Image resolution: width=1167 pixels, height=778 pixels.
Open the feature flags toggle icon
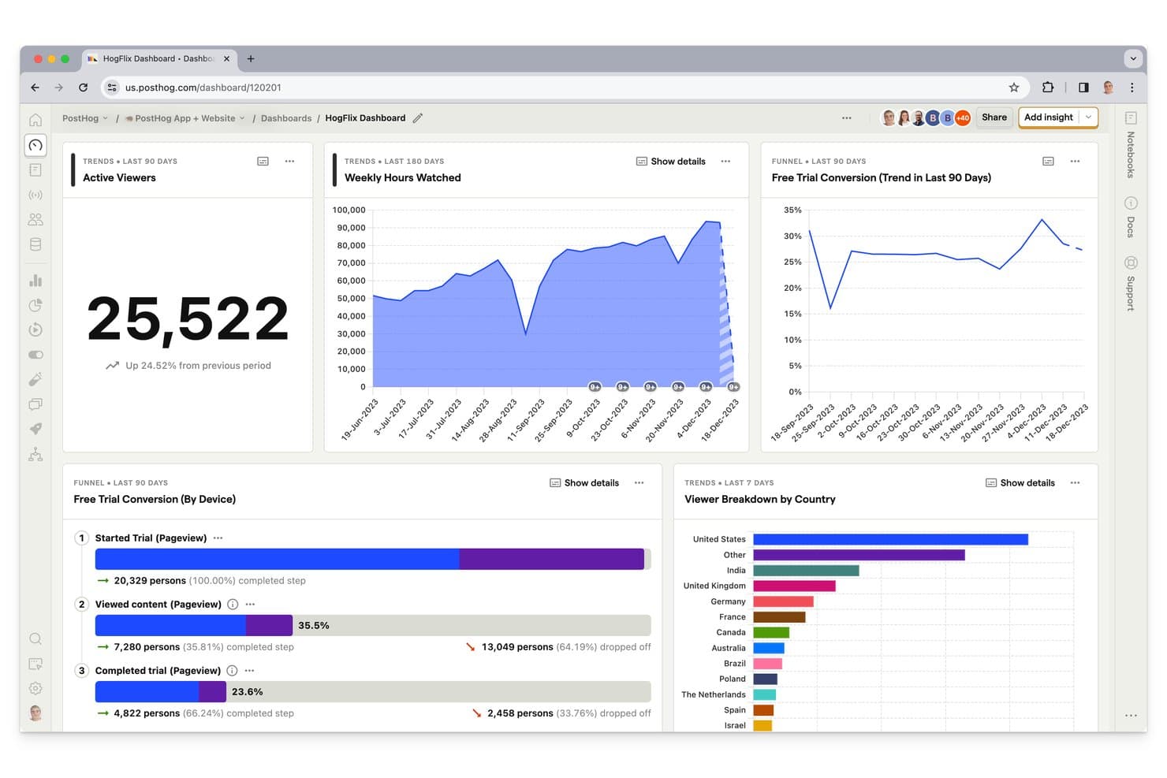[x=35, y=355]
